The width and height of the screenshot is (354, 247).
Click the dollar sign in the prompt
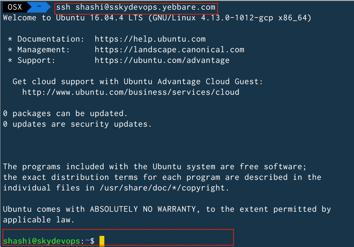tap(92, 241)
